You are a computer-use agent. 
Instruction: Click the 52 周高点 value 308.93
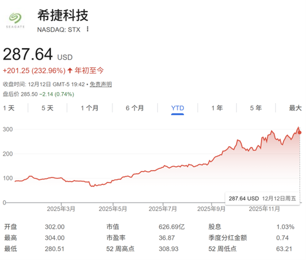coord(168,249)
